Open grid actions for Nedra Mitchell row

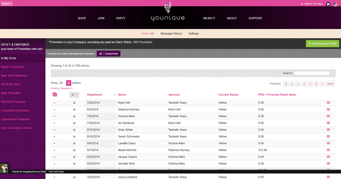click(x=328, y=150)
